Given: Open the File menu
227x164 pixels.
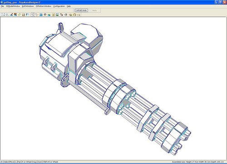Looking at the screenshot, I should (2, 6).
